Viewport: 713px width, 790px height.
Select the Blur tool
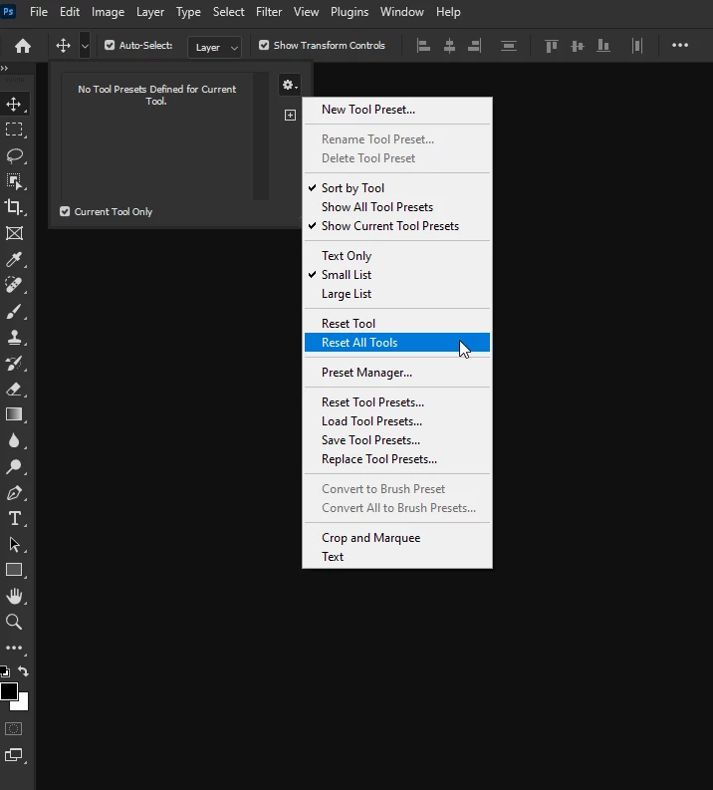pos(14,440)
